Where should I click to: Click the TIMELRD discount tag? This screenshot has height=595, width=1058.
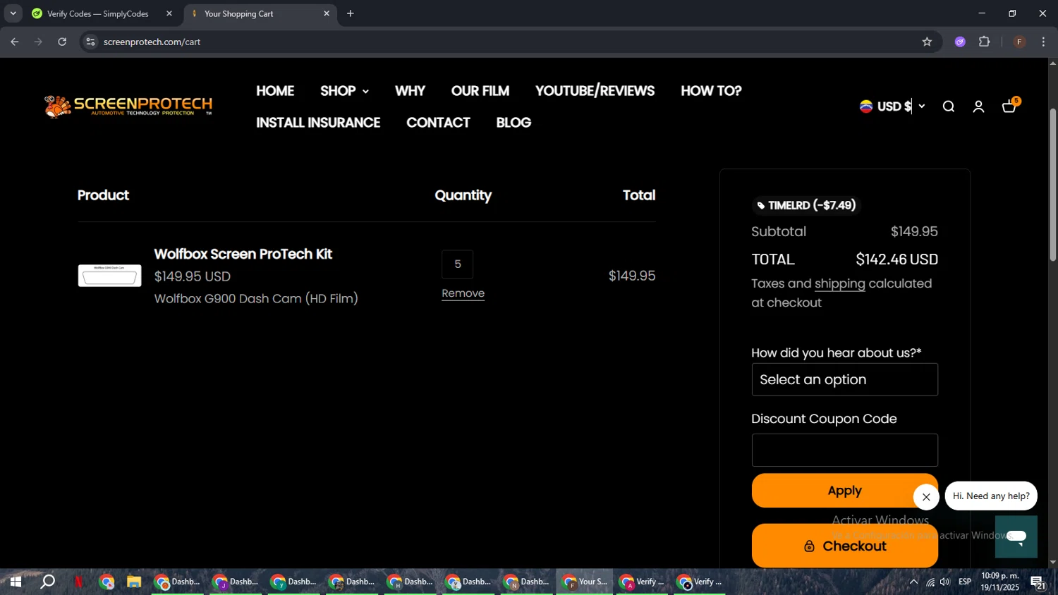806,205
